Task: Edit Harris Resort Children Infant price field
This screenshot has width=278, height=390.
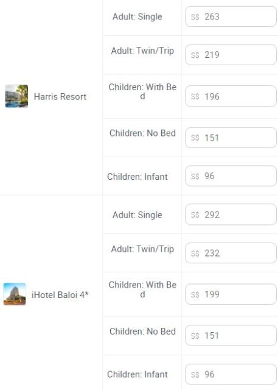Action: click(231, 176)
